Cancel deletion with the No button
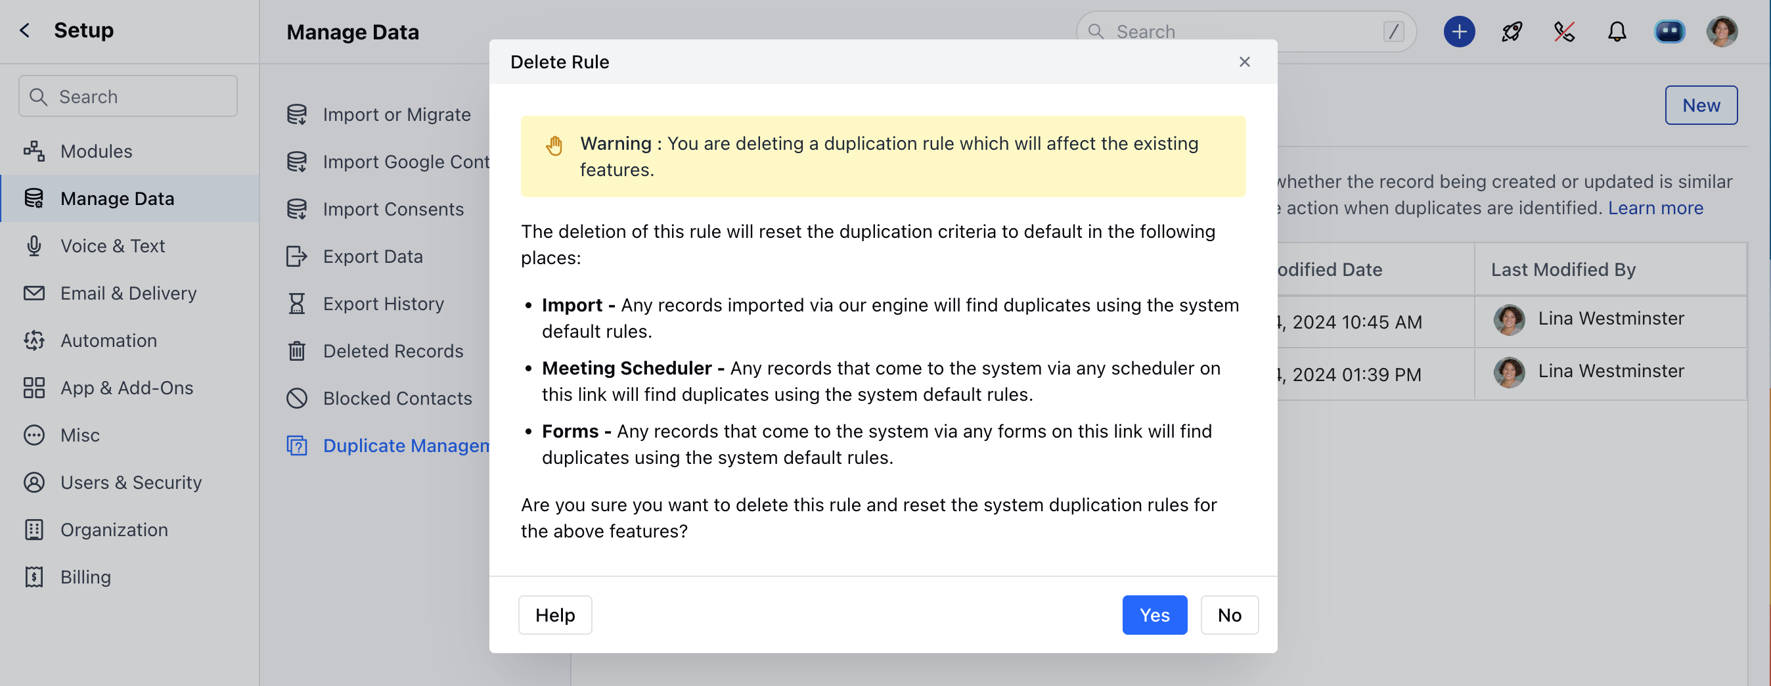Screen dimensions: 1771x686 point(1229,614)
